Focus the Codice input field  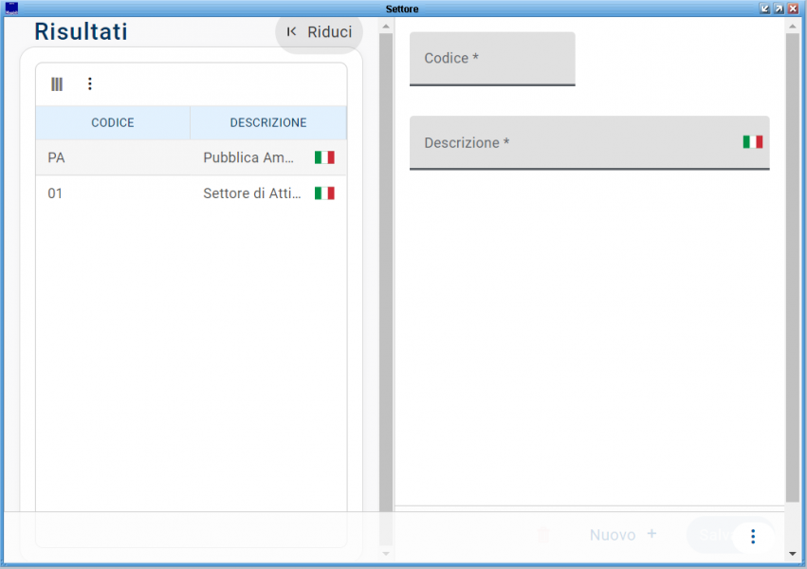point(492,59)
